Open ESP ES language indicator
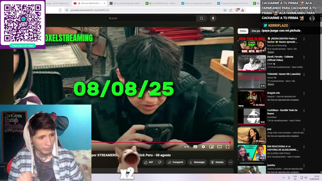 [x=295, y=178]
